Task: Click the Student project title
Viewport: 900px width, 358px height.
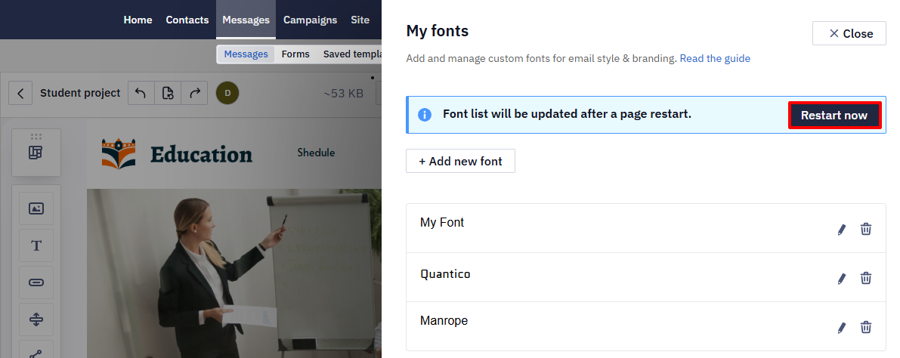Action: click(80, 93)
